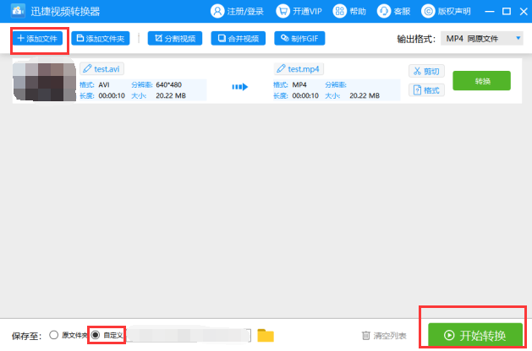The width and height of the screenshot is (532, 351).
Task: Click the app logo in title bar
Action: tap(18, 11)
